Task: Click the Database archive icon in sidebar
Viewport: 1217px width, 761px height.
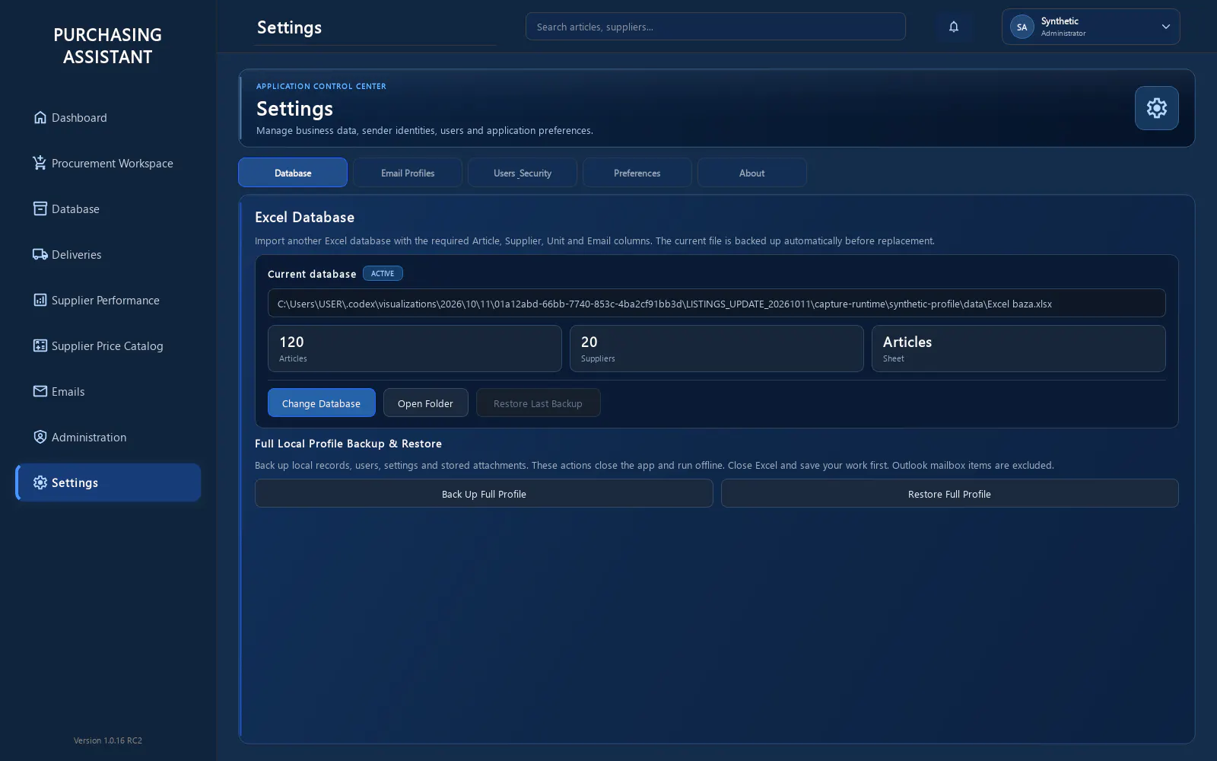Action: (x=40, y=209)
